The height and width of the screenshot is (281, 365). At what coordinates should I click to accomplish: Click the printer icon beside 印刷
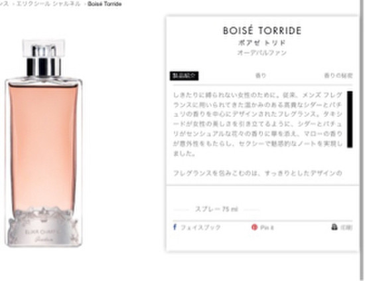[x=334, y=227]
